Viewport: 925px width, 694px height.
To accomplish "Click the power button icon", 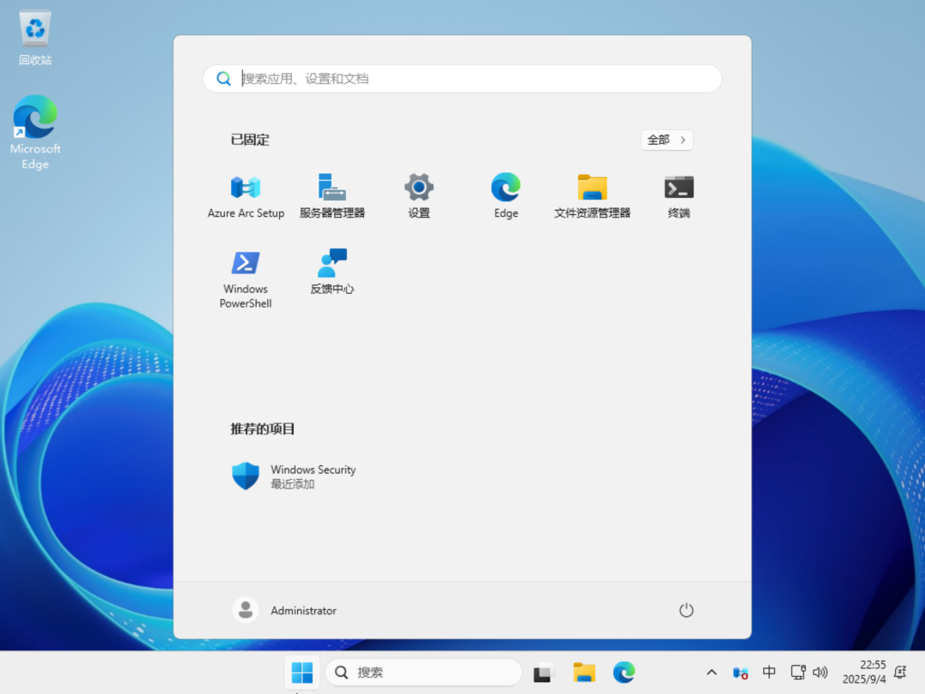I will tap(686, 610).
